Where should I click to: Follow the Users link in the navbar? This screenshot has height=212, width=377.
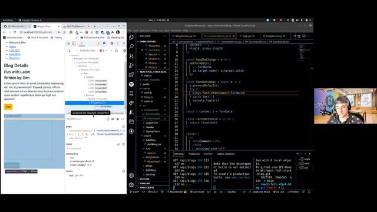tap(12, 47)
